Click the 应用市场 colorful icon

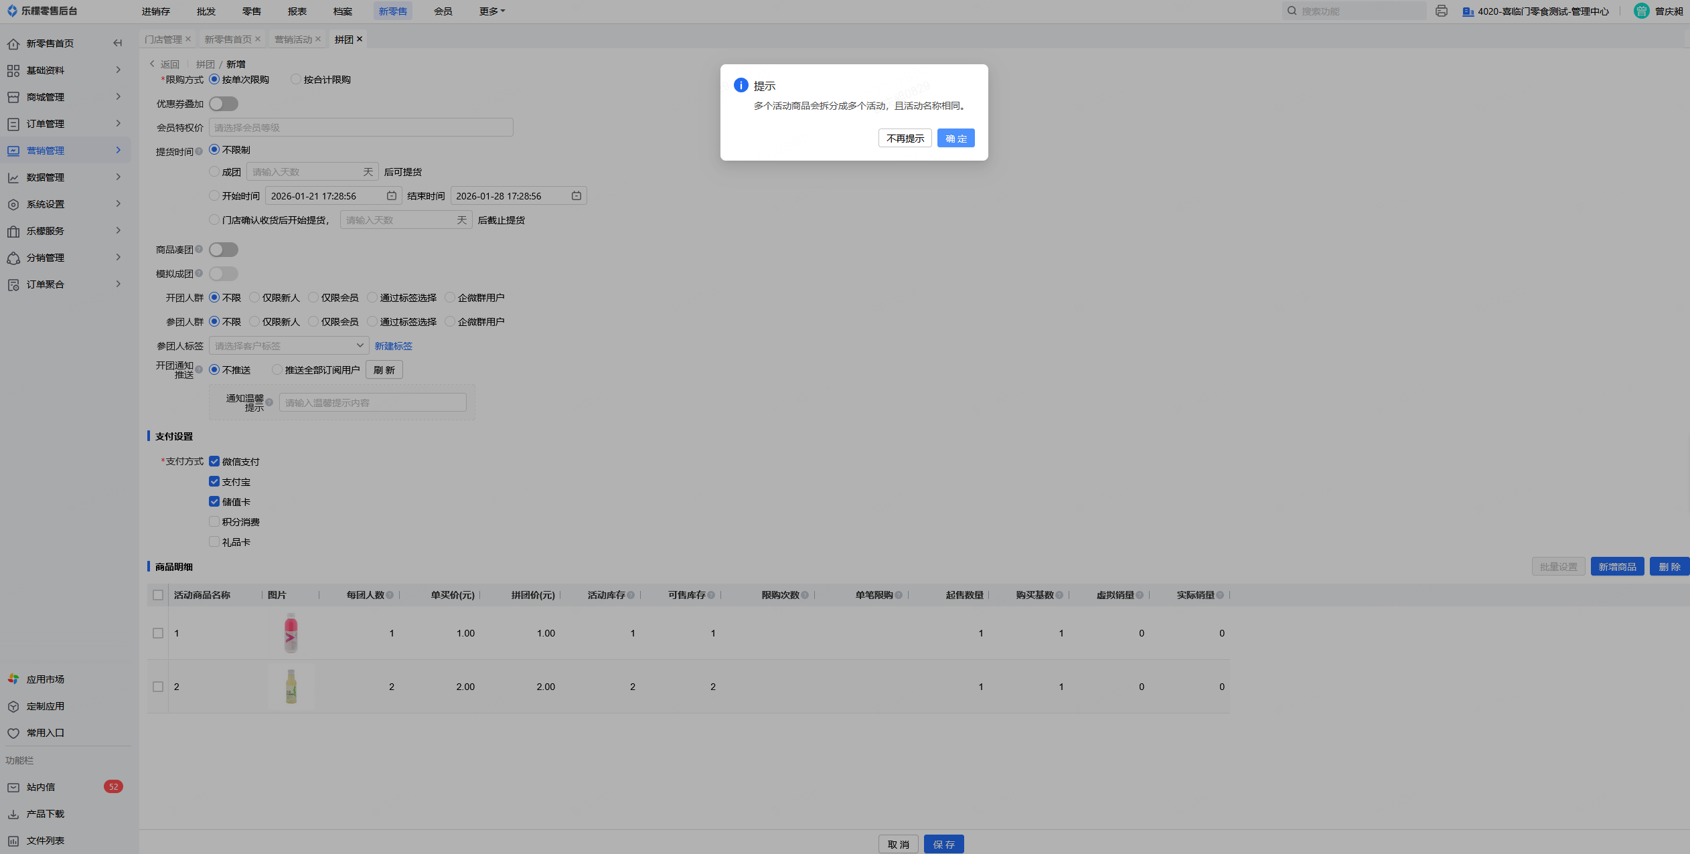[13, 679]
